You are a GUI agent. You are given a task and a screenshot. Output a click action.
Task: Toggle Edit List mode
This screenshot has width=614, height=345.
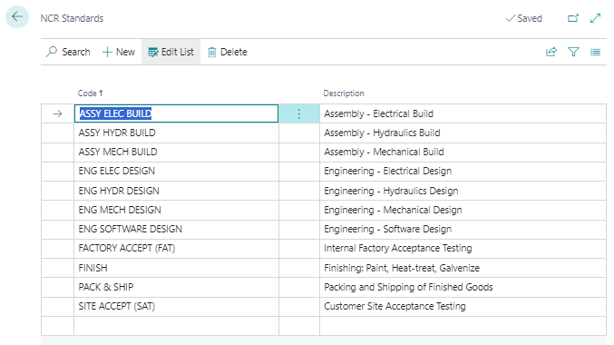171,52
